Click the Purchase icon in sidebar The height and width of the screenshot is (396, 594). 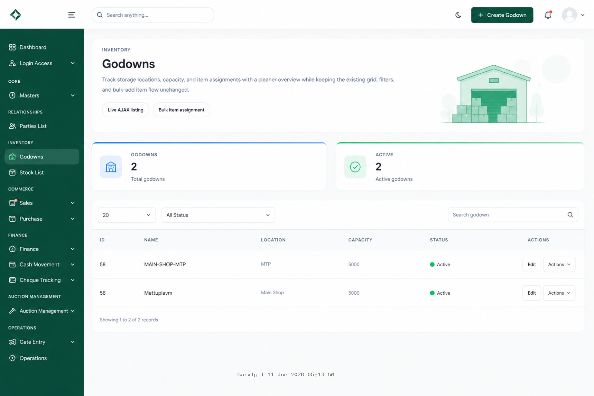12,219
